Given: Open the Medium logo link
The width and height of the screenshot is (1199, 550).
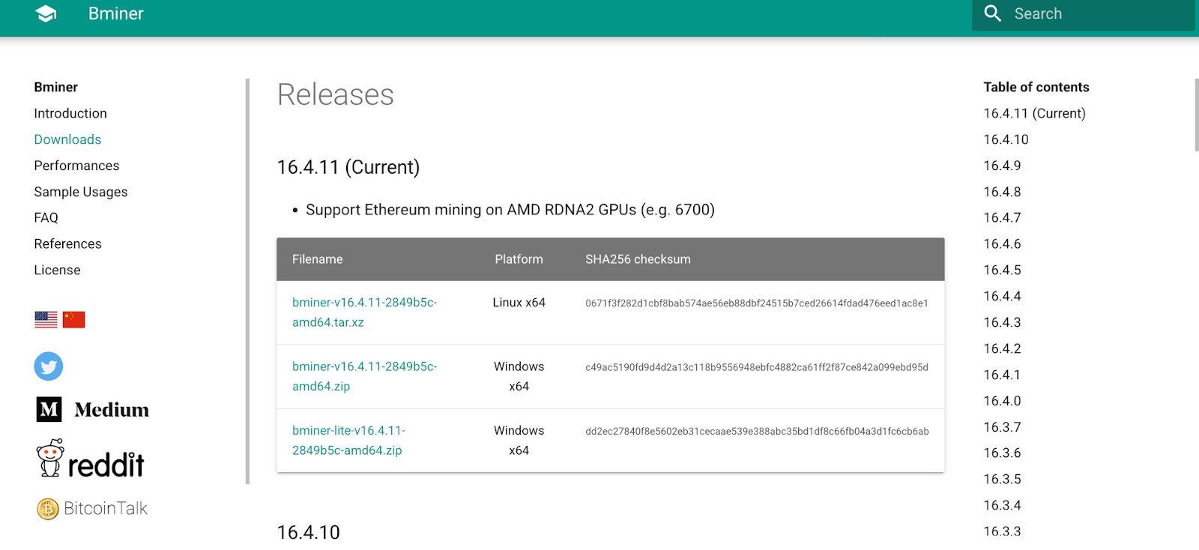Looking at the screenshot, I should [93, 410].
